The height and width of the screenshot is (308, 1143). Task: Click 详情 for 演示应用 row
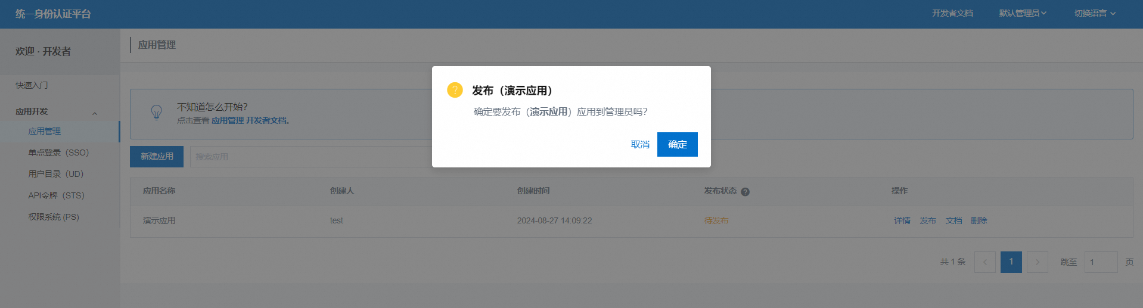pos(902,220)
